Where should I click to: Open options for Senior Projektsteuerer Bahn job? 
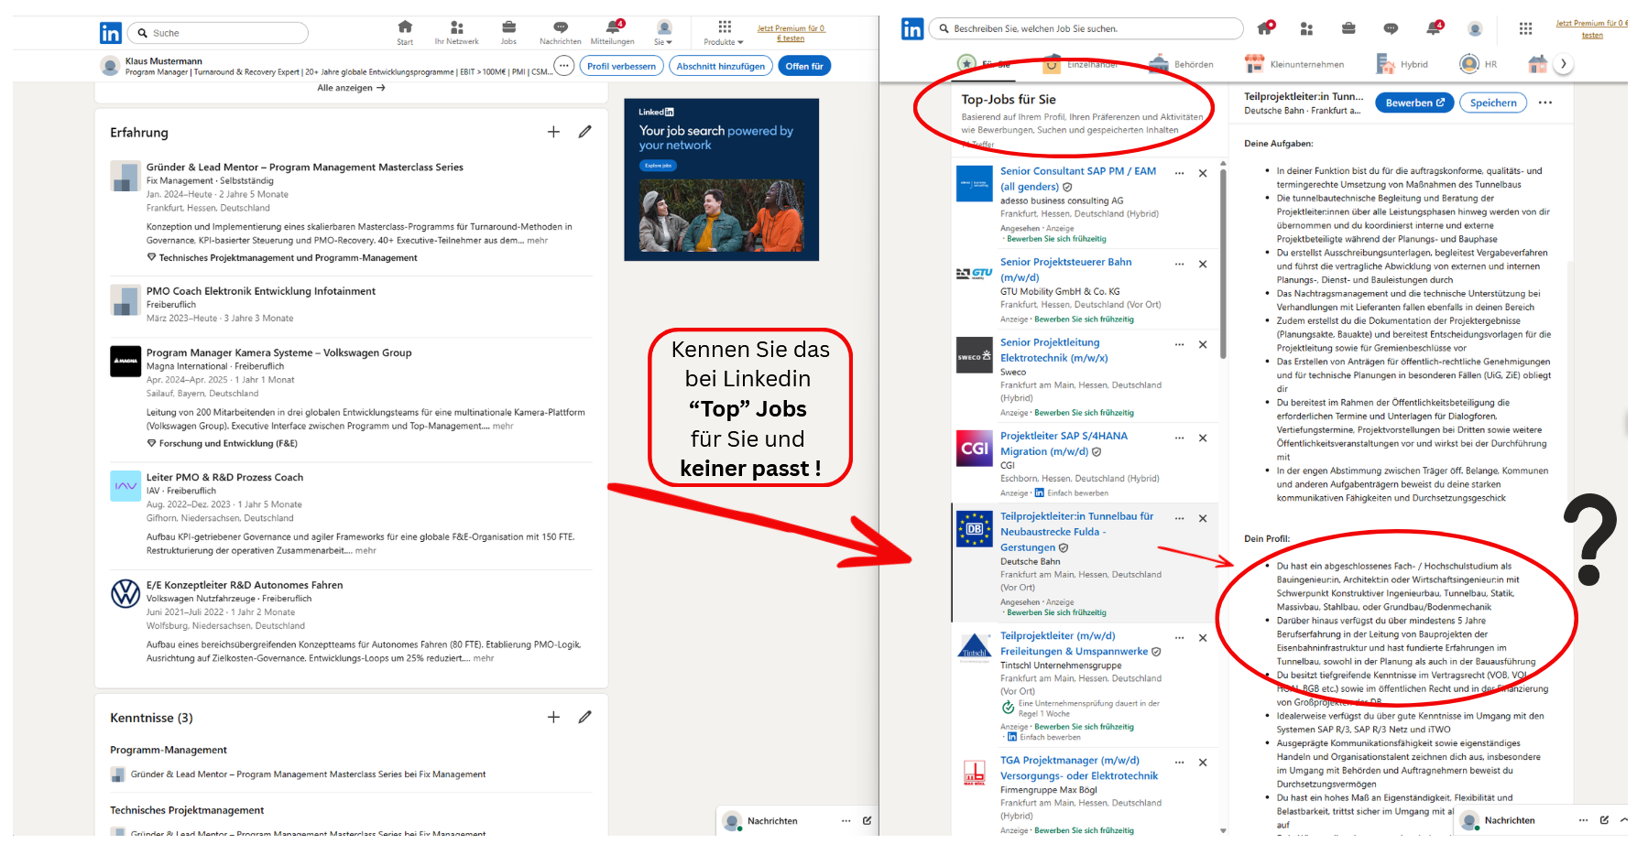[1180, 265]
